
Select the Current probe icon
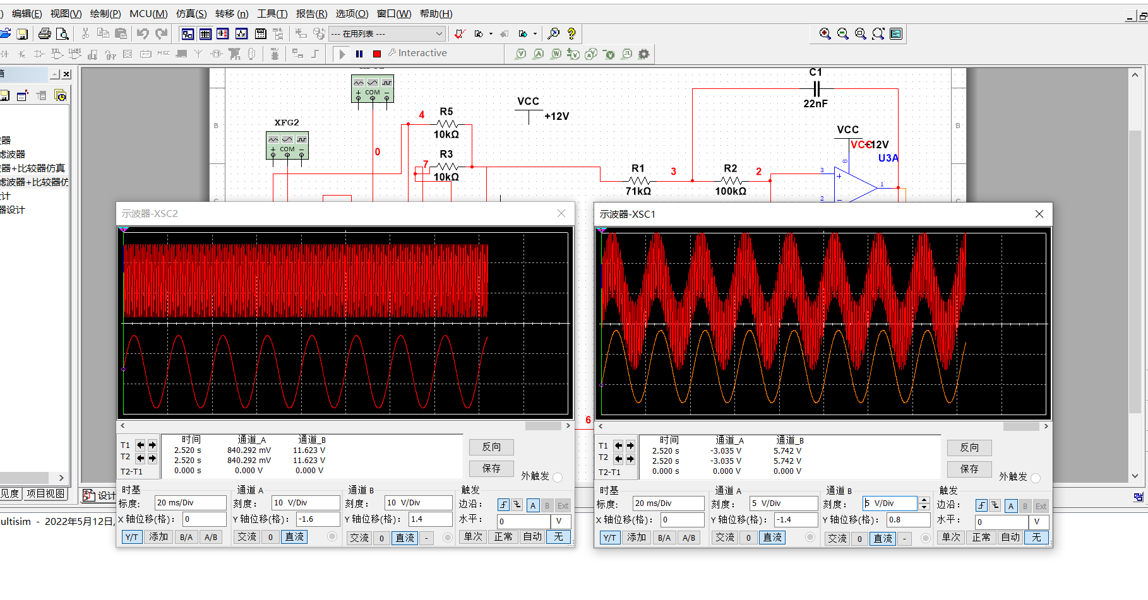pos(538,54)
